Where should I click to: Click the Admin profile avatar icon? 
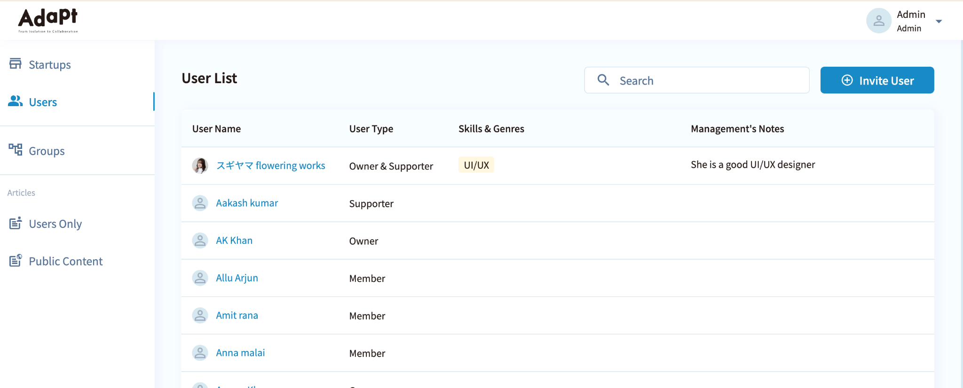coord(879,21)
